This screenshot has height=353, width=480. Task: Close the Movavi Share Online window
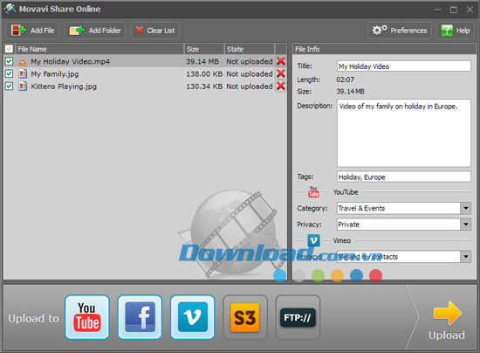tap(470, 10)
